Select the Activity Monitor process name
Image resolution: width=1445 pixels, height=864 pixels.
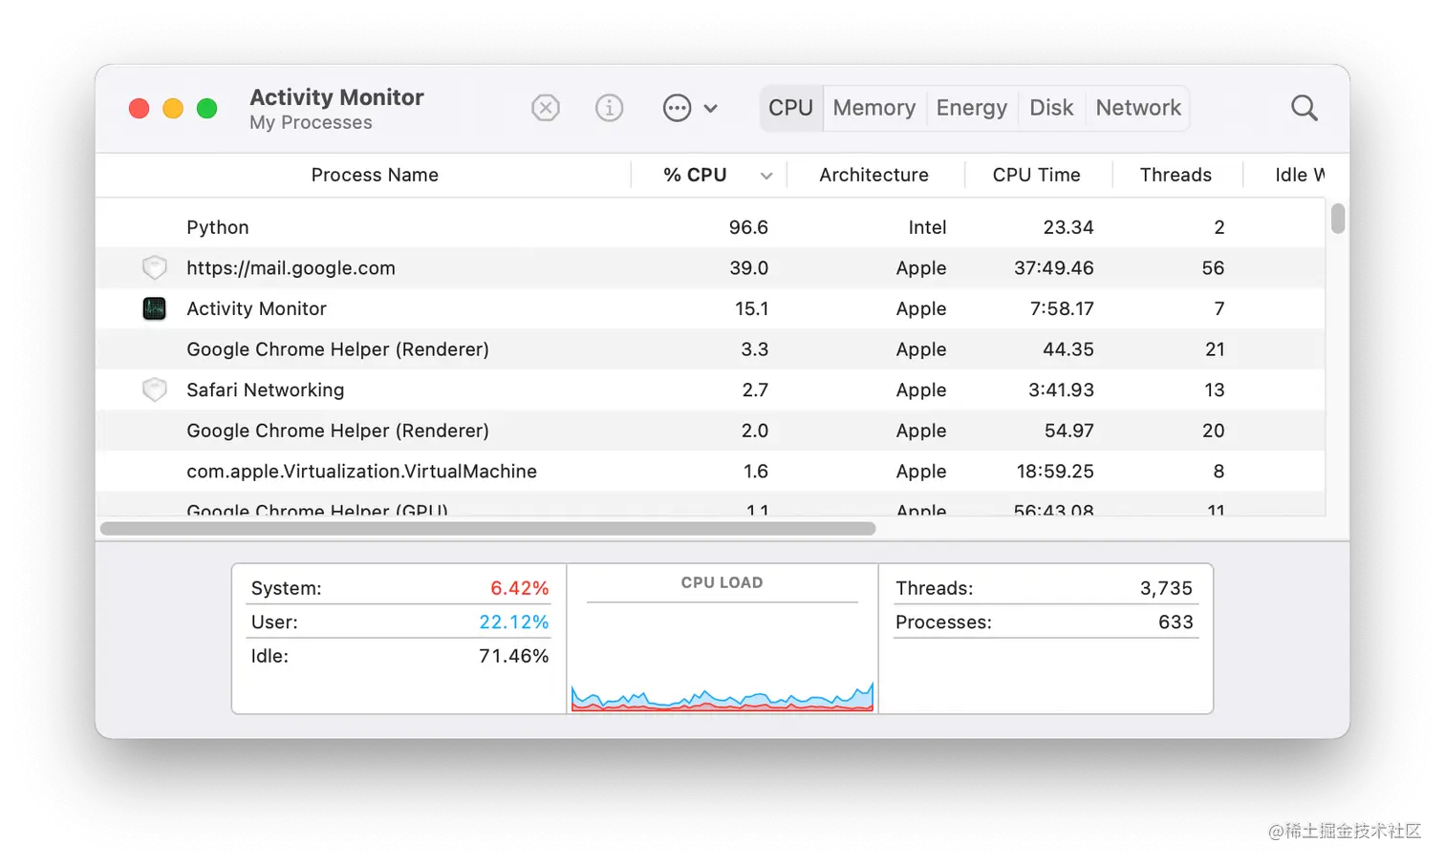pyautogui.click(x=256, y=308)
